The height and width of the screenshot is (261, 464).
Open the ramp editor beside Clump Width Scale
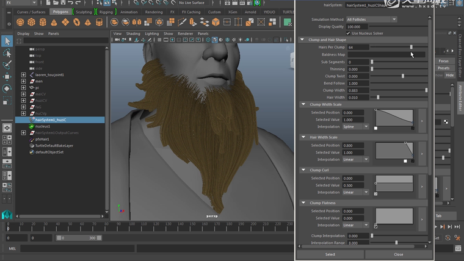pyautogui.click(x=422, y=121)
